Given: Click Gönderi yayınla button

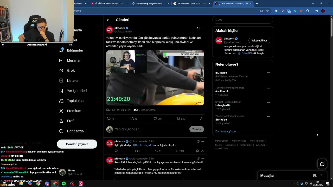Looking at the screenshot, I should pyautogui.click(x=77, y=144).
